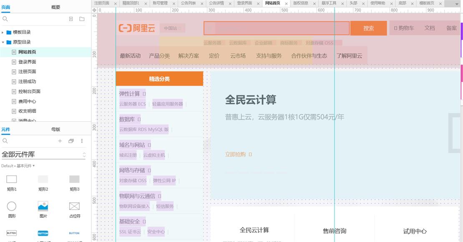
Task: Close the 头部 document tab
Action: pyautogui.click(x=363, y=3)
